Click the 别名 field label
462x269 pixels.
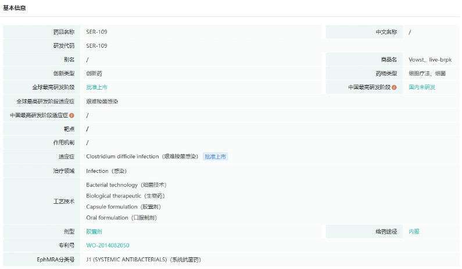point(69,59)
